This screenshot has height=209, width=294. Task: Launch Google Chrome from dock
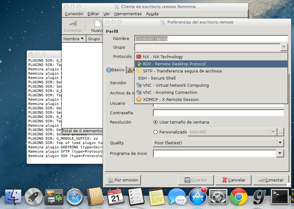click(x=238, y=197)
